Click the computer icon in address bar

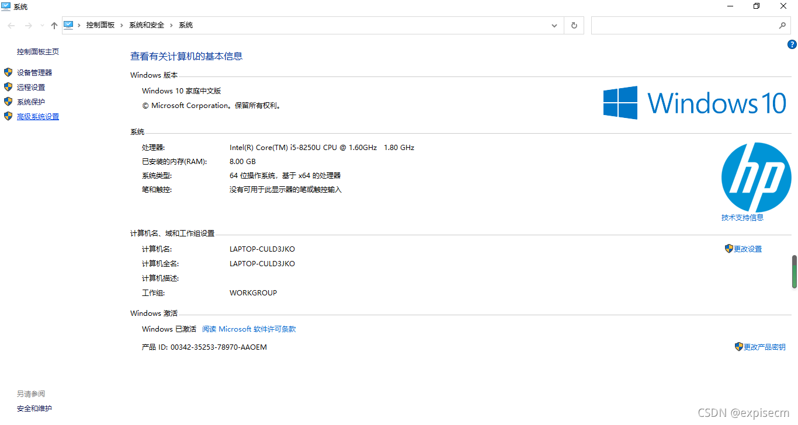tap(69, 25)
